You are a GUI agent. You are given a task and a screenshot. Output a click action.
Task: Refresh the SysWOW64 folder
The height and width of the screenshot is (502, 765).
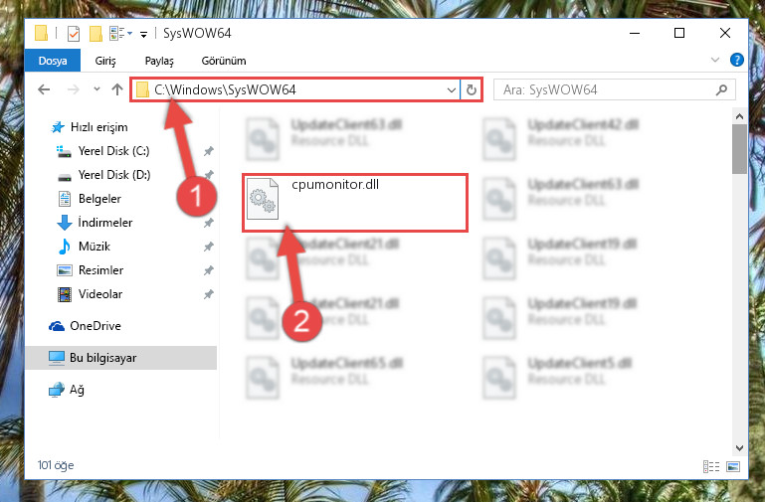pos(472,90)
